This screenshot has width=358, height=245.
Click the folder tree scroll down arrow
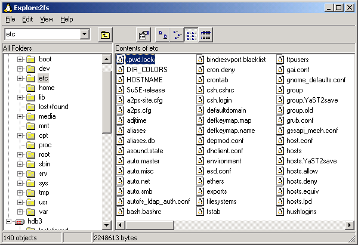tap(107, 225)
